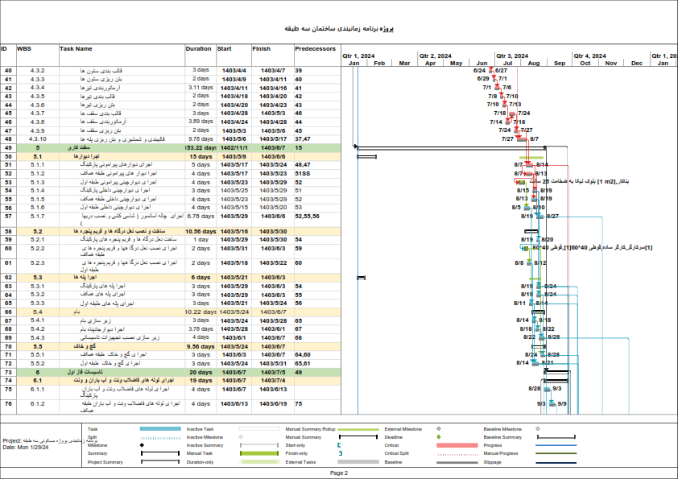Click the Finish-only bracket symbol in legend
678x479 pixels.
[339, 454]
